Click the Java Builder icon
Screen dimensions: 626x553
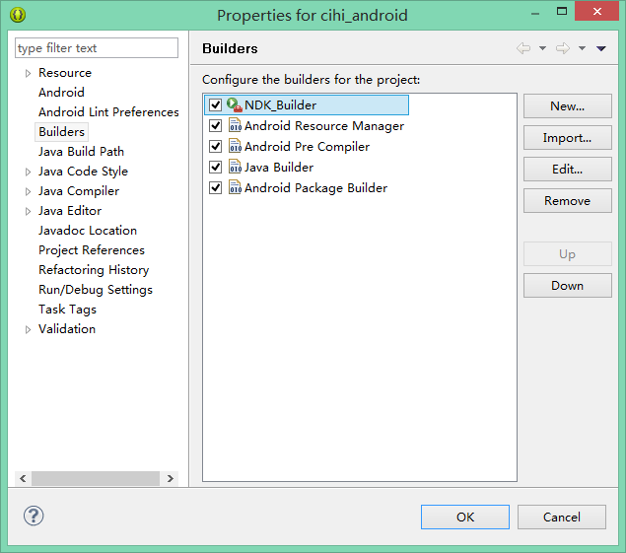click(x=235, y=167)
